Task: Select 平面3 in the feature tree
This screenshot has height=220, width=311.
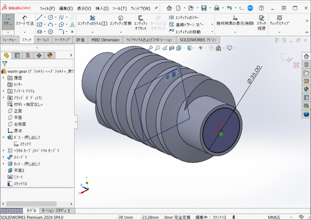Action: (19, 170)
